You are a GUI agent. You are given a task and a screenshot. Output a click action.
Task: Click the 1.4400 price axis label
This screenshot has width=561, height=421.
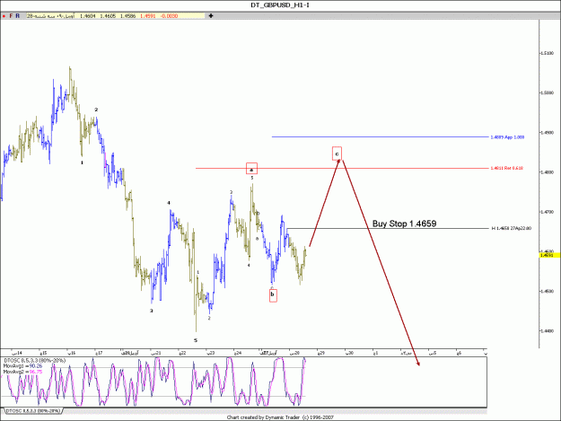[547, 331]
